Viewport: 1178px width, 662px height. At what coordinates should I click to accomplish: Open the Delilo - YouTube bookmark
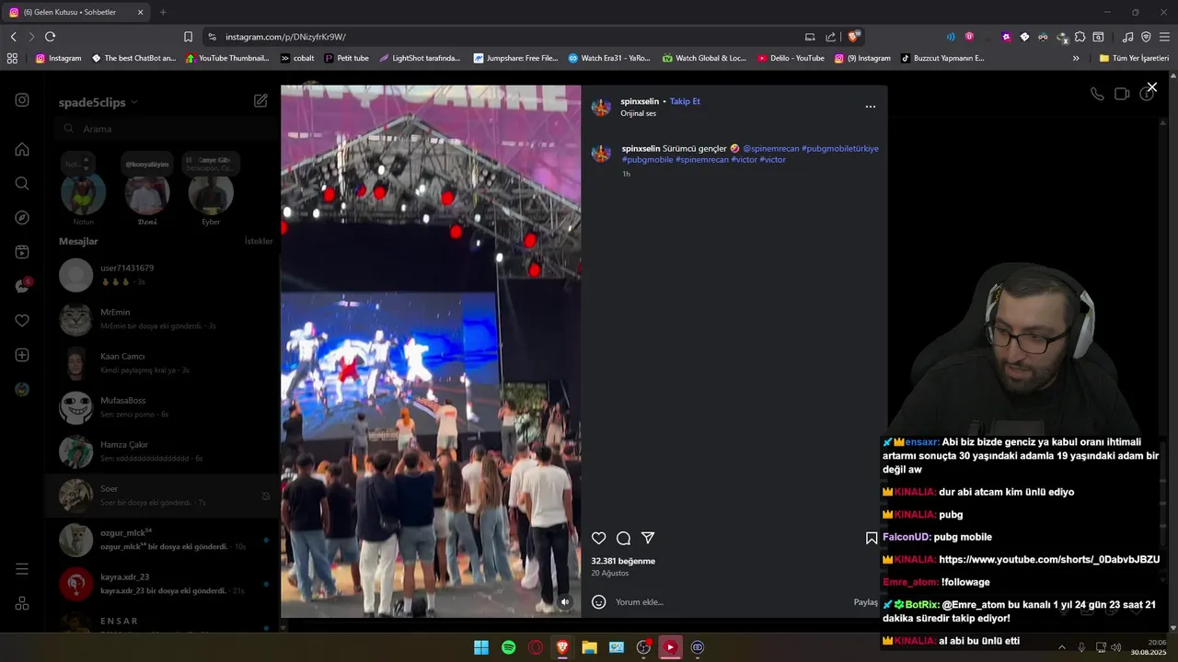click(x=791, y=58)
